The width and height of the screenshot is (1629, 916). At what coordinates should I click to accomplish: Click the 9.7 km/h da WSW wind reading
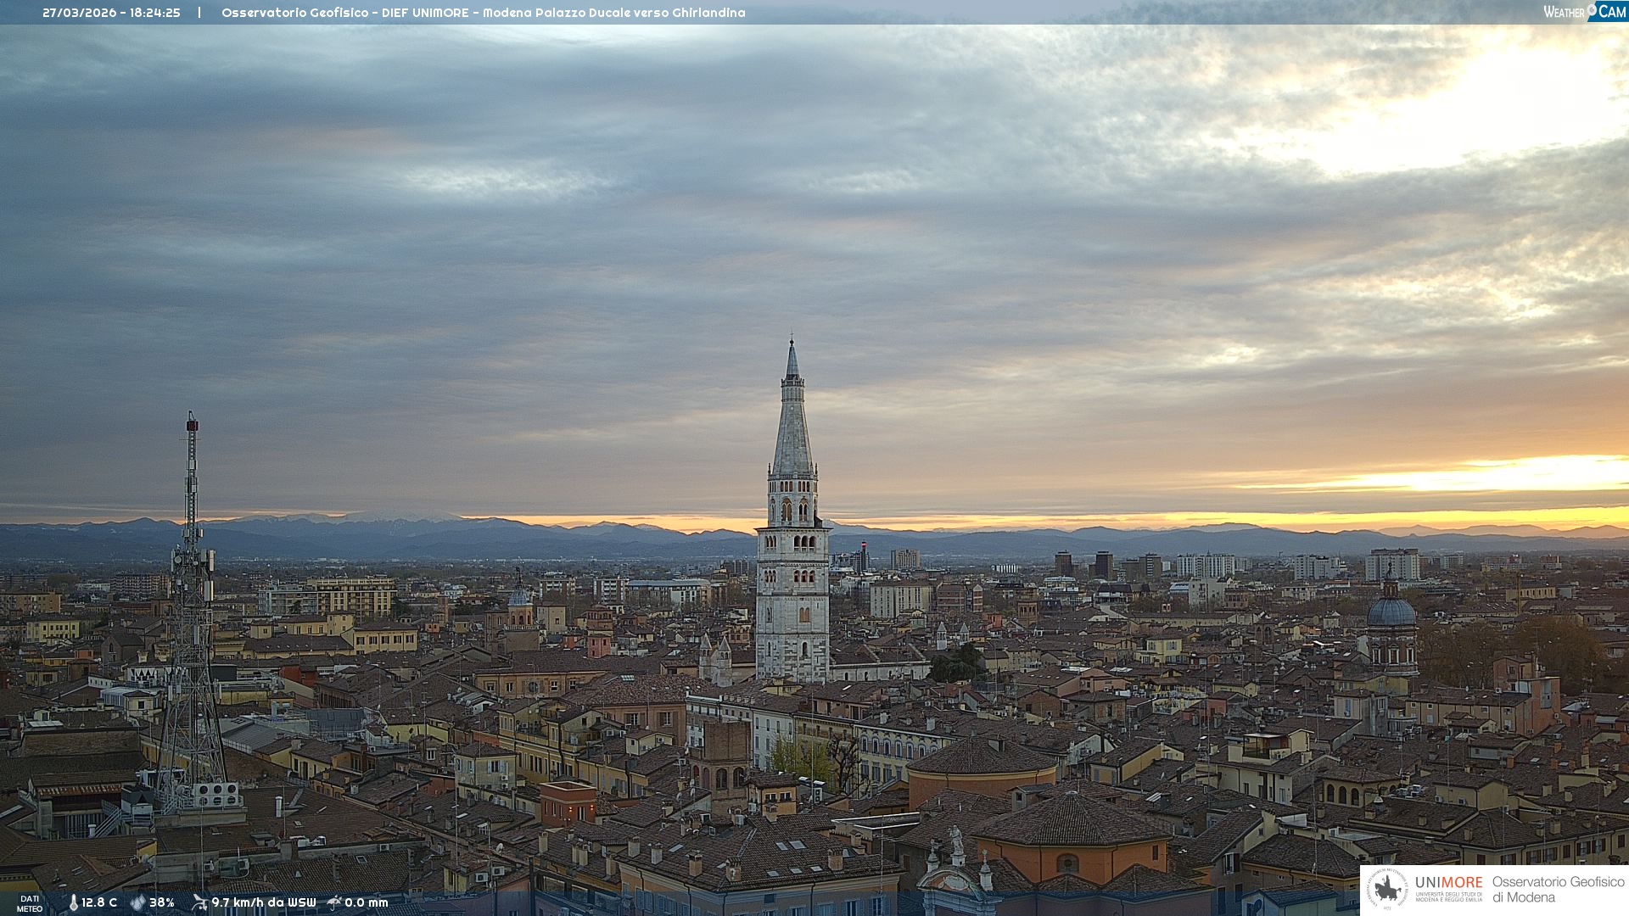pos(263,902)
